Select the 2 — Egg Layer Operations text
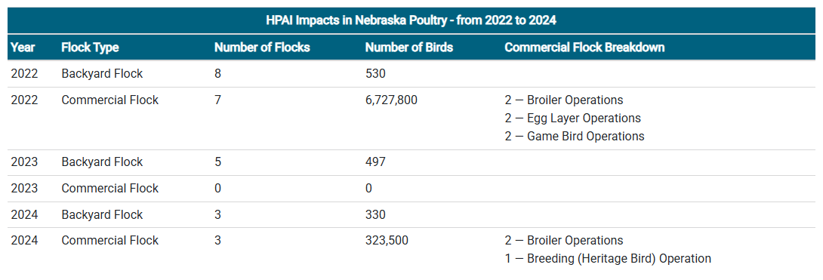This screenshot has height=280, width=823. click(572, 118)
